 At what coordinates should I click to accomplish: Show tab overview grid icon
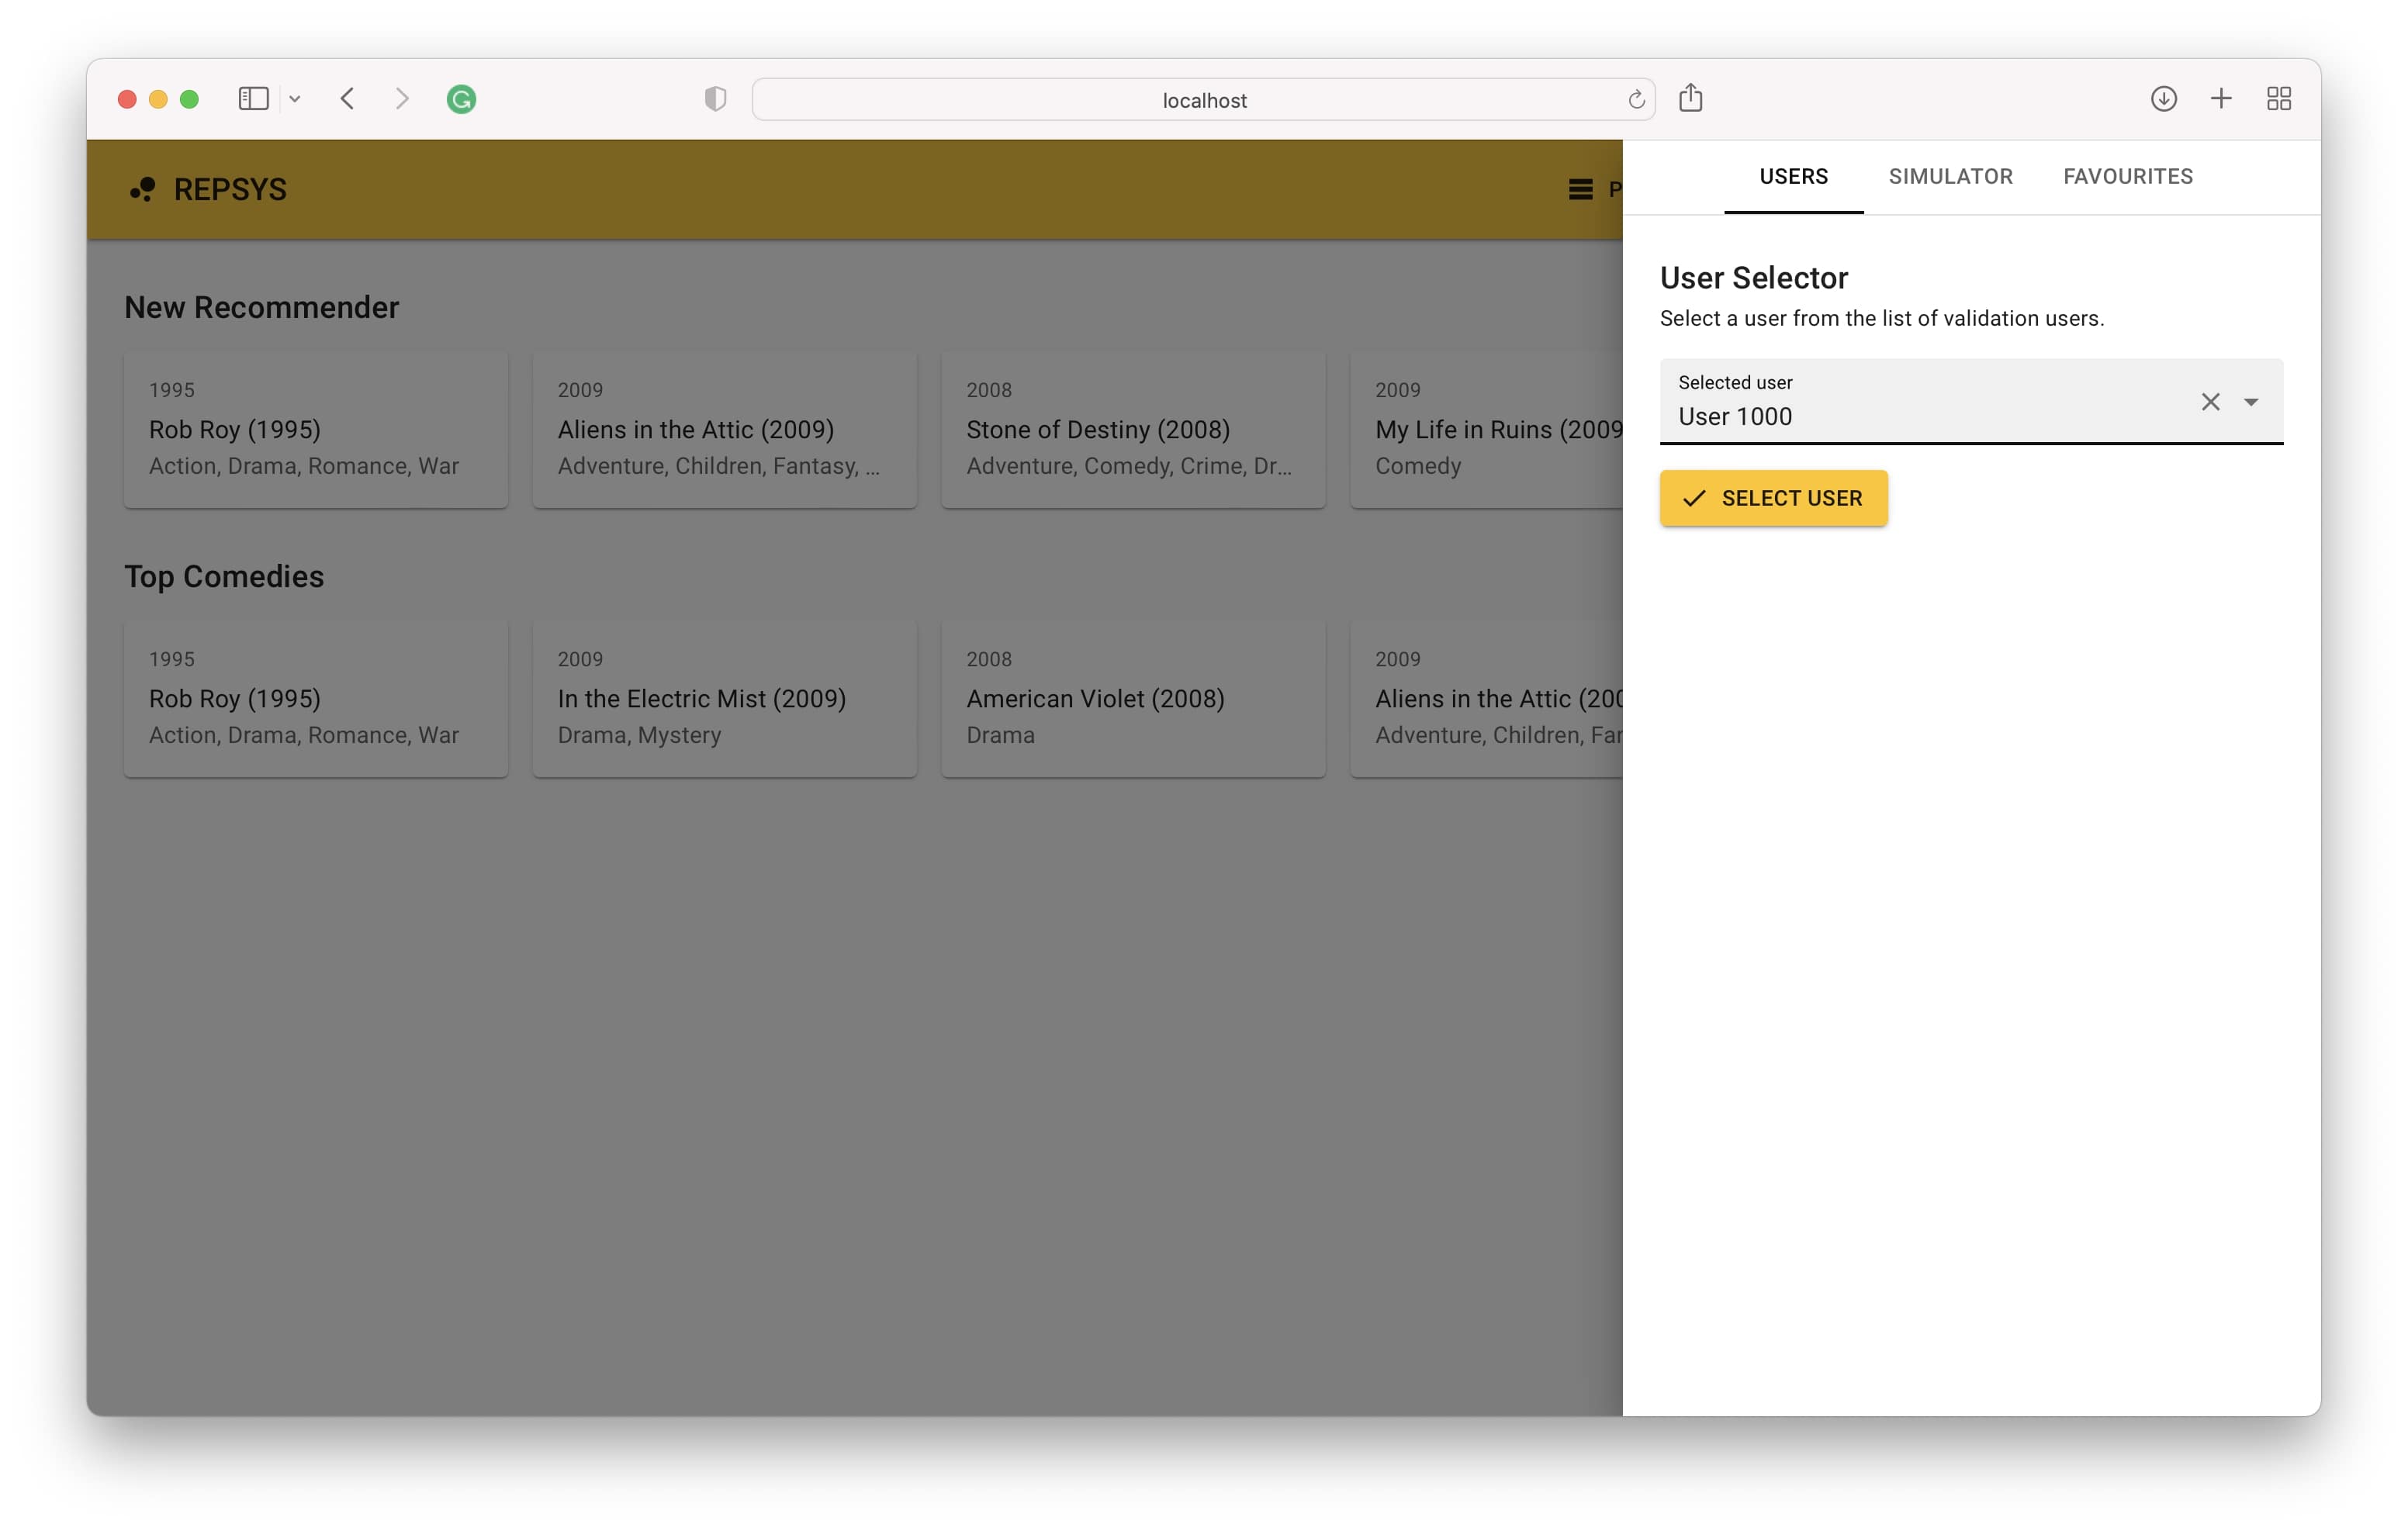point(2279,98)
